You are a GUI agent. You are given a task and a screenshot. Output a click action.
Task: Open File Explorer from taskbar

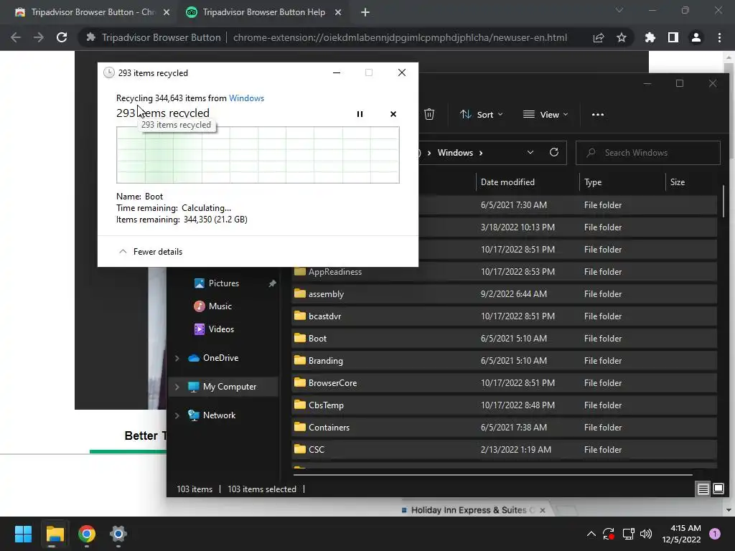55,534
